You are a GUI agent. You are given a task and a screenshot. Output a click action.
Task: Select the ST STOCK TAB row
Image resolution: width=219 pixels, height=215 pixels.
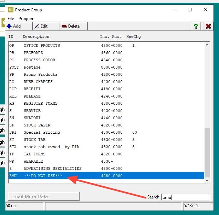point(106,140)
